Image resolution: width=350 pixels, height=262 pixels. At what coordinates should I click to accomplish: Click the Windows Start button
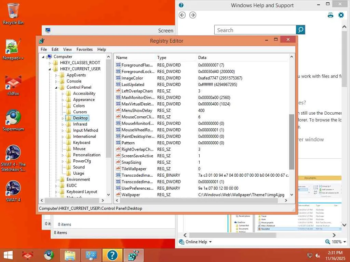[8, 255]
